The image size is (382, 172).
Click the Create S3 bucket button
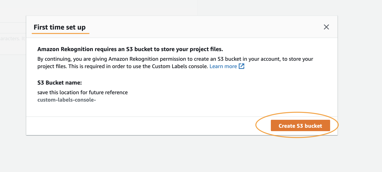point(300,126)
